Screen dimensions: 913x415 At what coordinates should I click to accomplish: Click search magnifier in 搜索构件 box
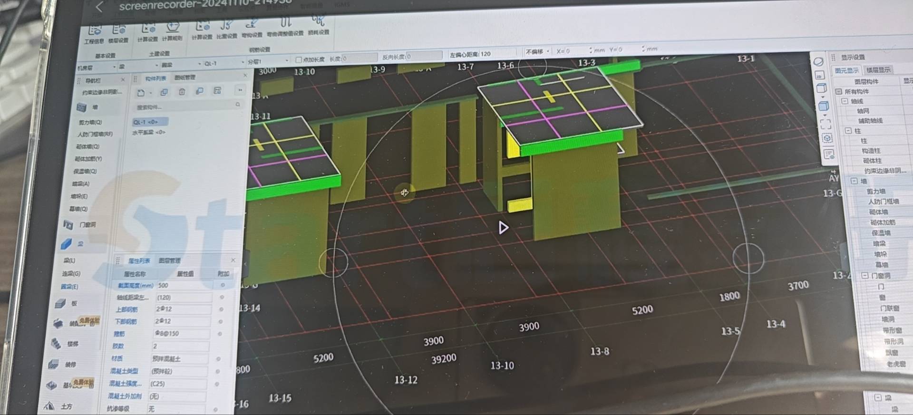coord(238,104)
